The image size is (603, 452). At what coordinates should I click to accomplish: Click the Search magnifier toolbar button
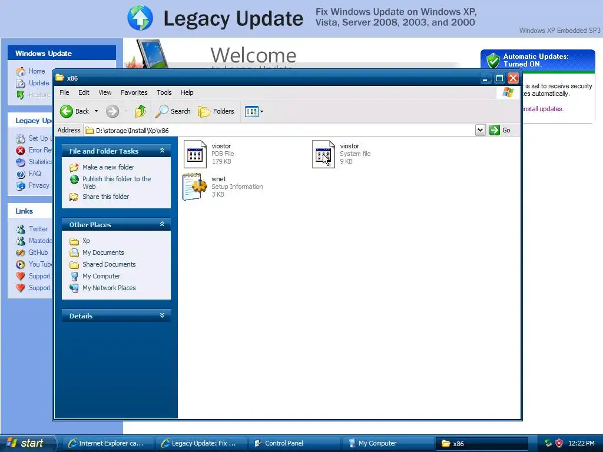pyautogui.click(x=173, y=111)
